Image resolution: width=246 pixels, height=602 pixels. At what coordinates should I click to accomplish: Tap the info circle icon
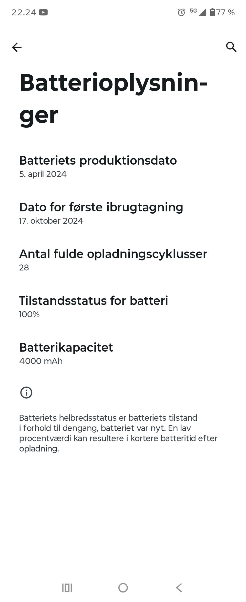[x=26, y=392]
